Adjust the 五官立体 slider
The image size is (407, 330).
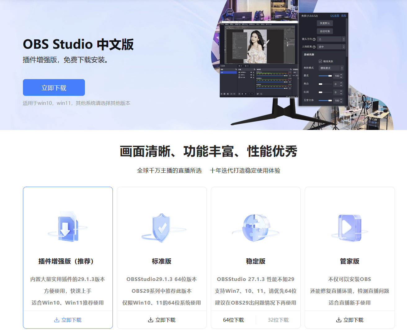[325, 100]
